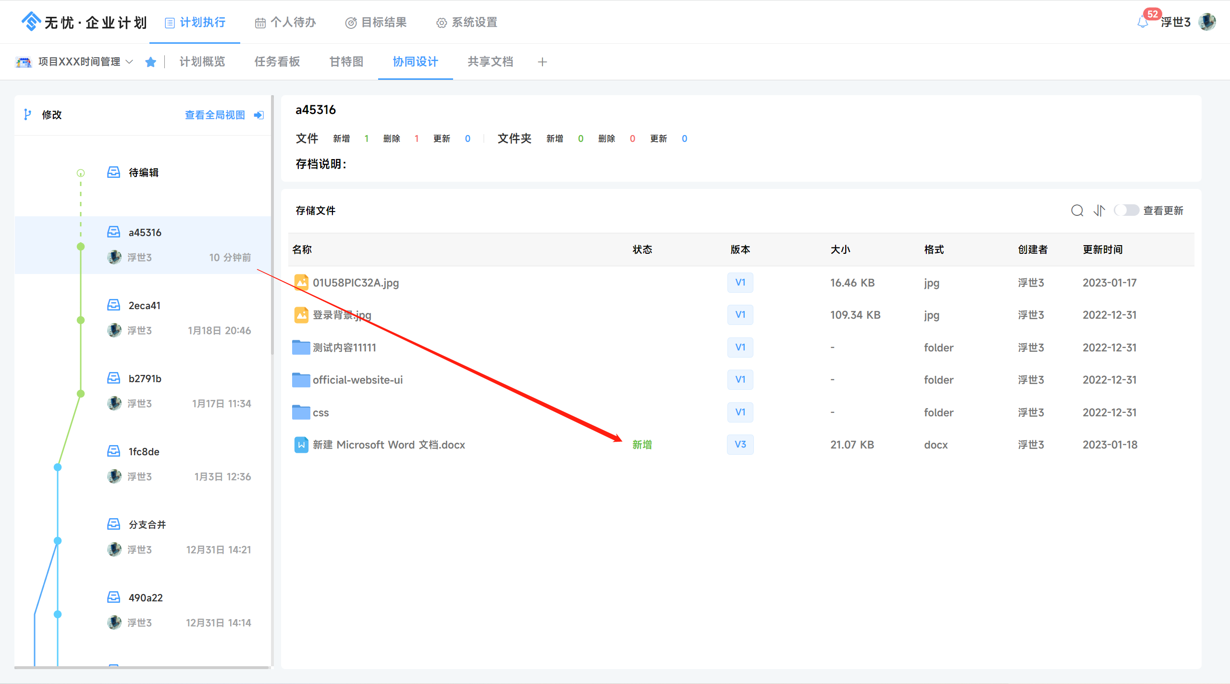Click the Word document file icon
Screen dimensions: 1230x684
301,445
